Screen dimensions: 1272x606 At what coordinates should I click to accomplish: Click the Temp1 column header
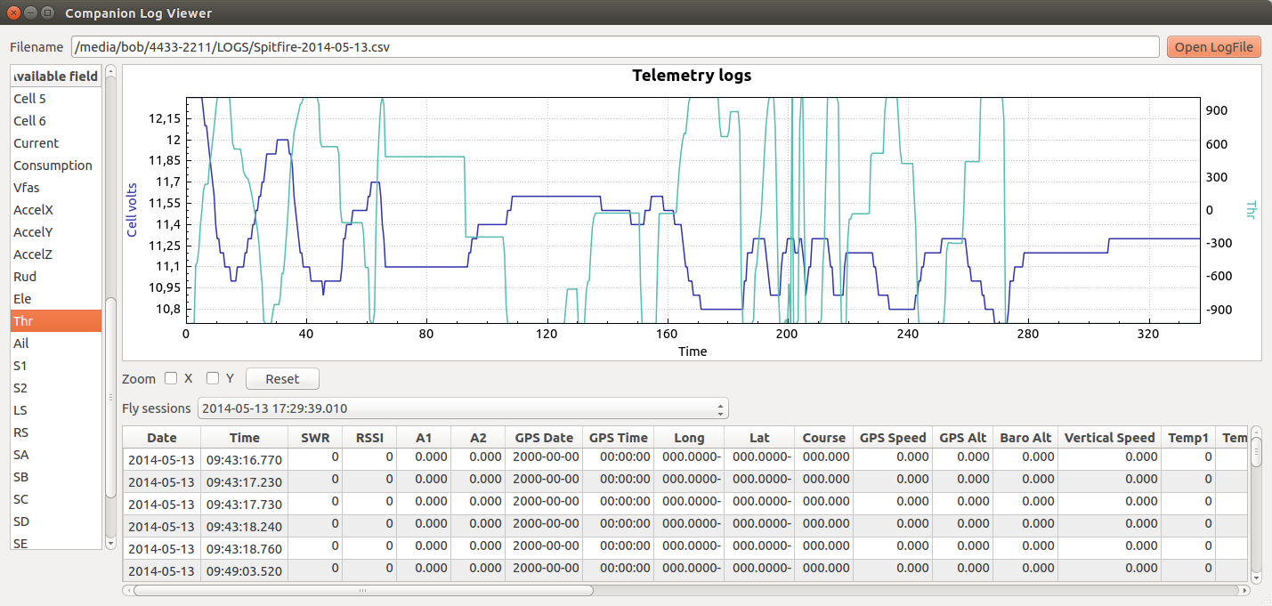(x=1188, y=437)
